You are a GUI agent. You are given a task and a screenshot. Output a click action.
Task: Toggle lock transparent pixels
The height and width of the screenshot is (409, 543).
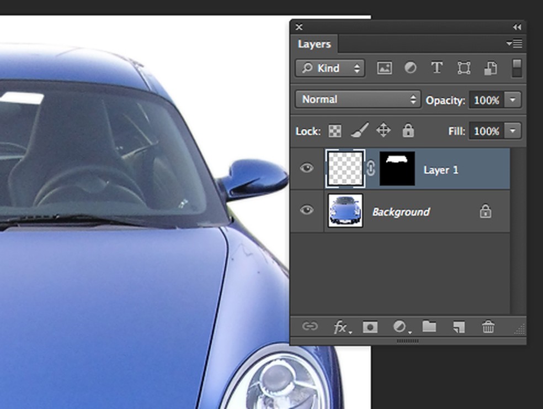335,131
